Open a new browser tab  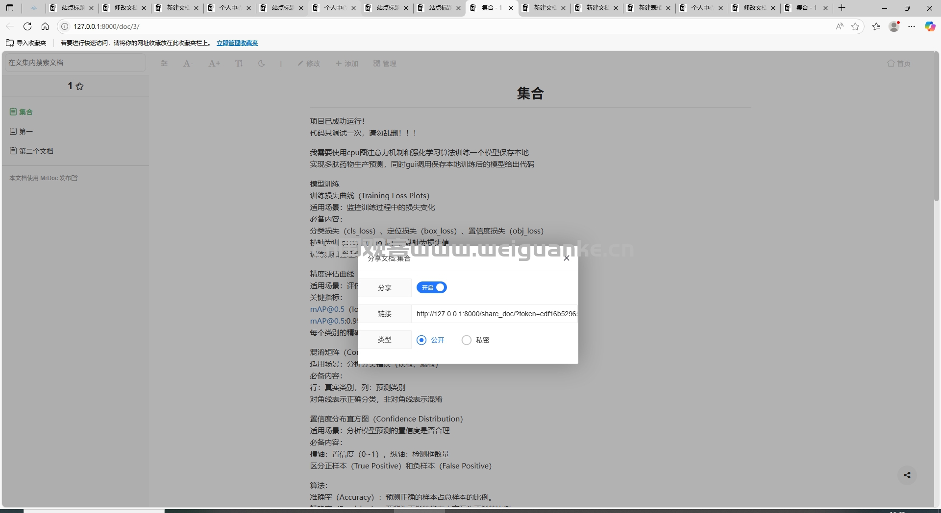click(842, 8)
